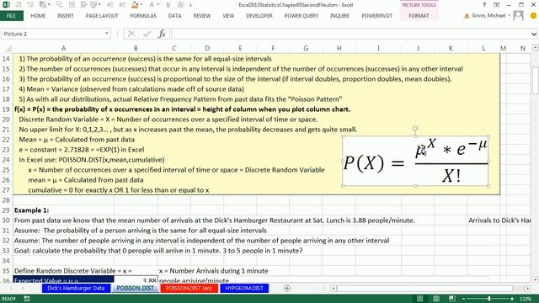This screenshot has width=539, height=303.
Task: Click the 122% zoom level button
Action: click(x=526, y=299)
